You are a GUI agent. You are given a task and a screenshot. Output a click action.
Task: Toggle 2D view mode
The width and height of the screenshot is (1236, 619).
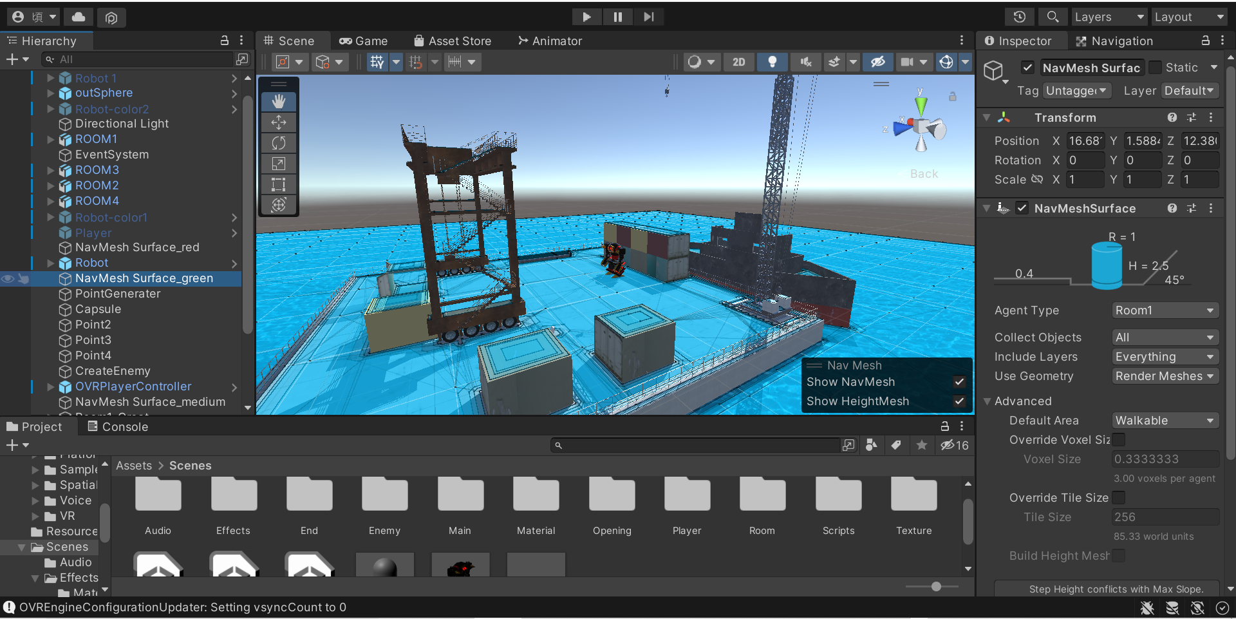coord(738,62)
